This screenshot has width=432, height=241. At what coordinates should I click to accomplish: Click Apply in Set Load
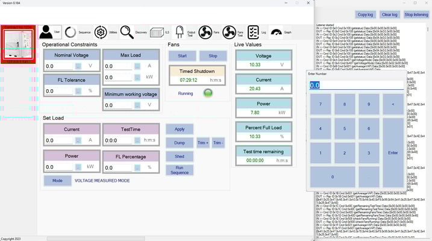(x=180, y=129)
